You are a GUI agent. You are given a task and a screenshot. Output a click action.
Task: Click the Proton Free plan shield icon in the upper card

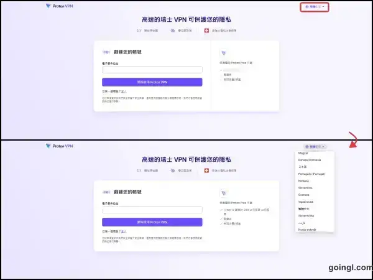223,54
